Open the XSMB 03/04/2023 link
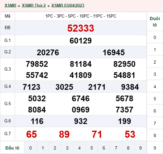 [68, 5]
